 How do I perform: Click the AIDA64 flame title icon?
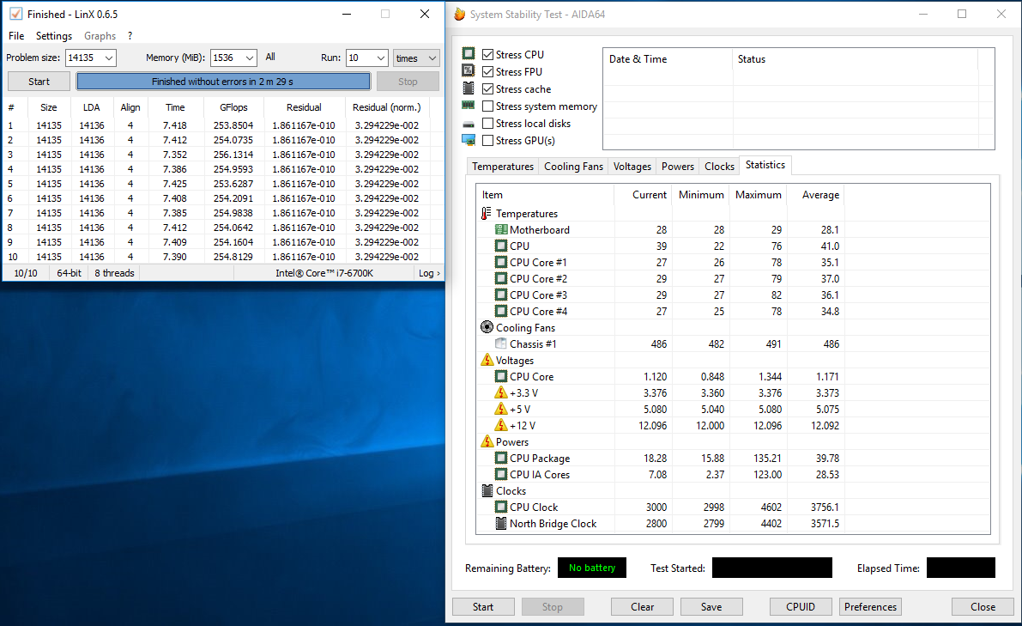[459, 14]
